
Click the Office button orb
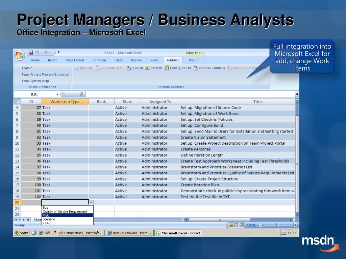point(19,55)
